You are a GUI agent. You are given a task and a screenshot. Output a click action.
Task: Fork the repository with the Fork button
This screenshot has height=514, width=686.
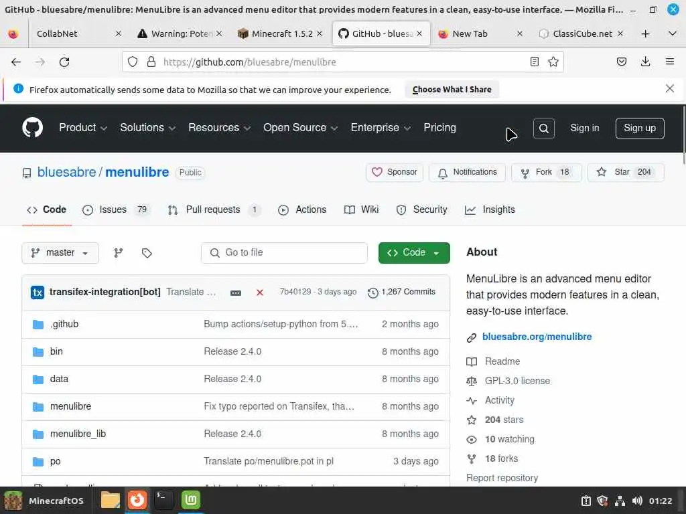547,172
